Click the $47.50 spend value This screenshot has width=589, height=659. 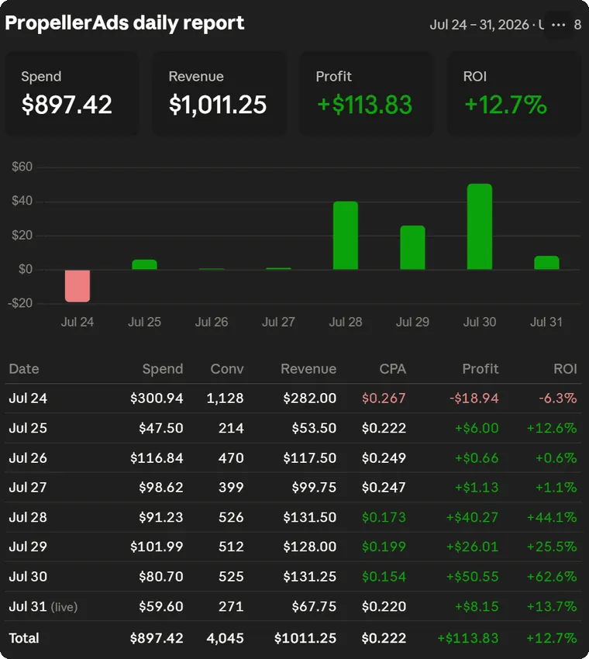point(161,428)
